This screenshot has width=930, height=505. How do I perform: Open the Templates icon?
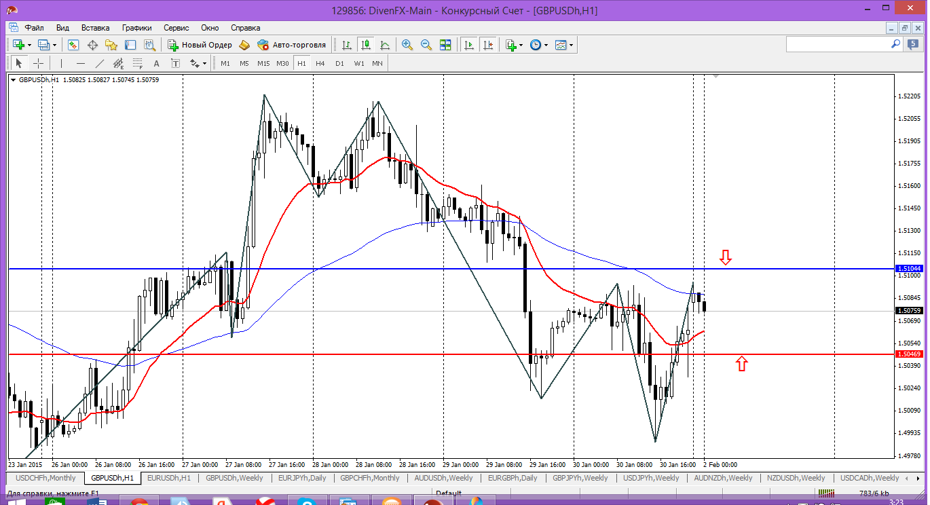pos(561,45)
